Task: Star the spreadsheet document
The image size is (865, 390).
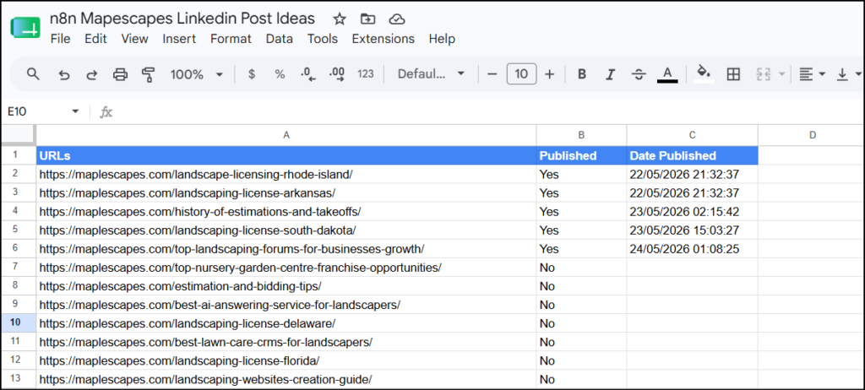Action: coord(340,19)
